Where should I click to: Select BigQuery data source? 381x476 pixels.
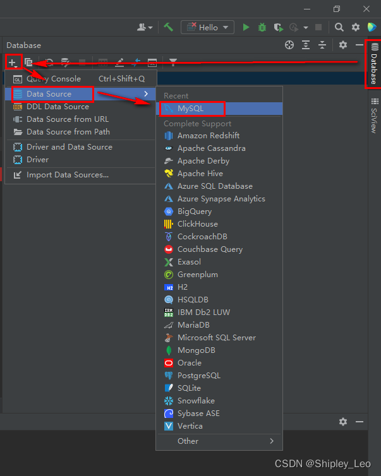click(219, 211)
